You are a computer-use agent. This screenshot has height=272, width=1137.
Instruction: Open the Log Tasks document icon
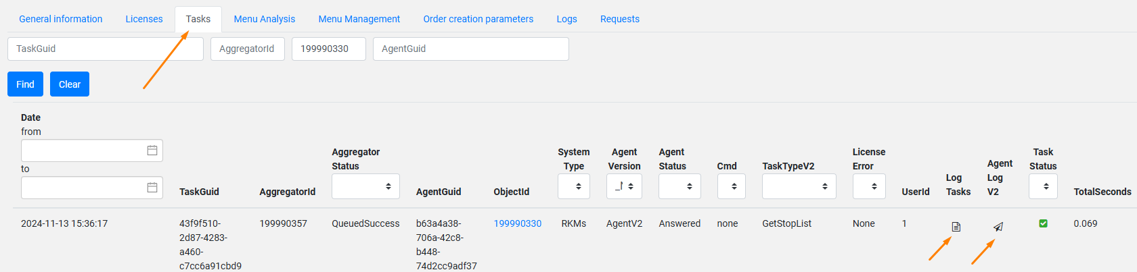click(x=956, y=227)
